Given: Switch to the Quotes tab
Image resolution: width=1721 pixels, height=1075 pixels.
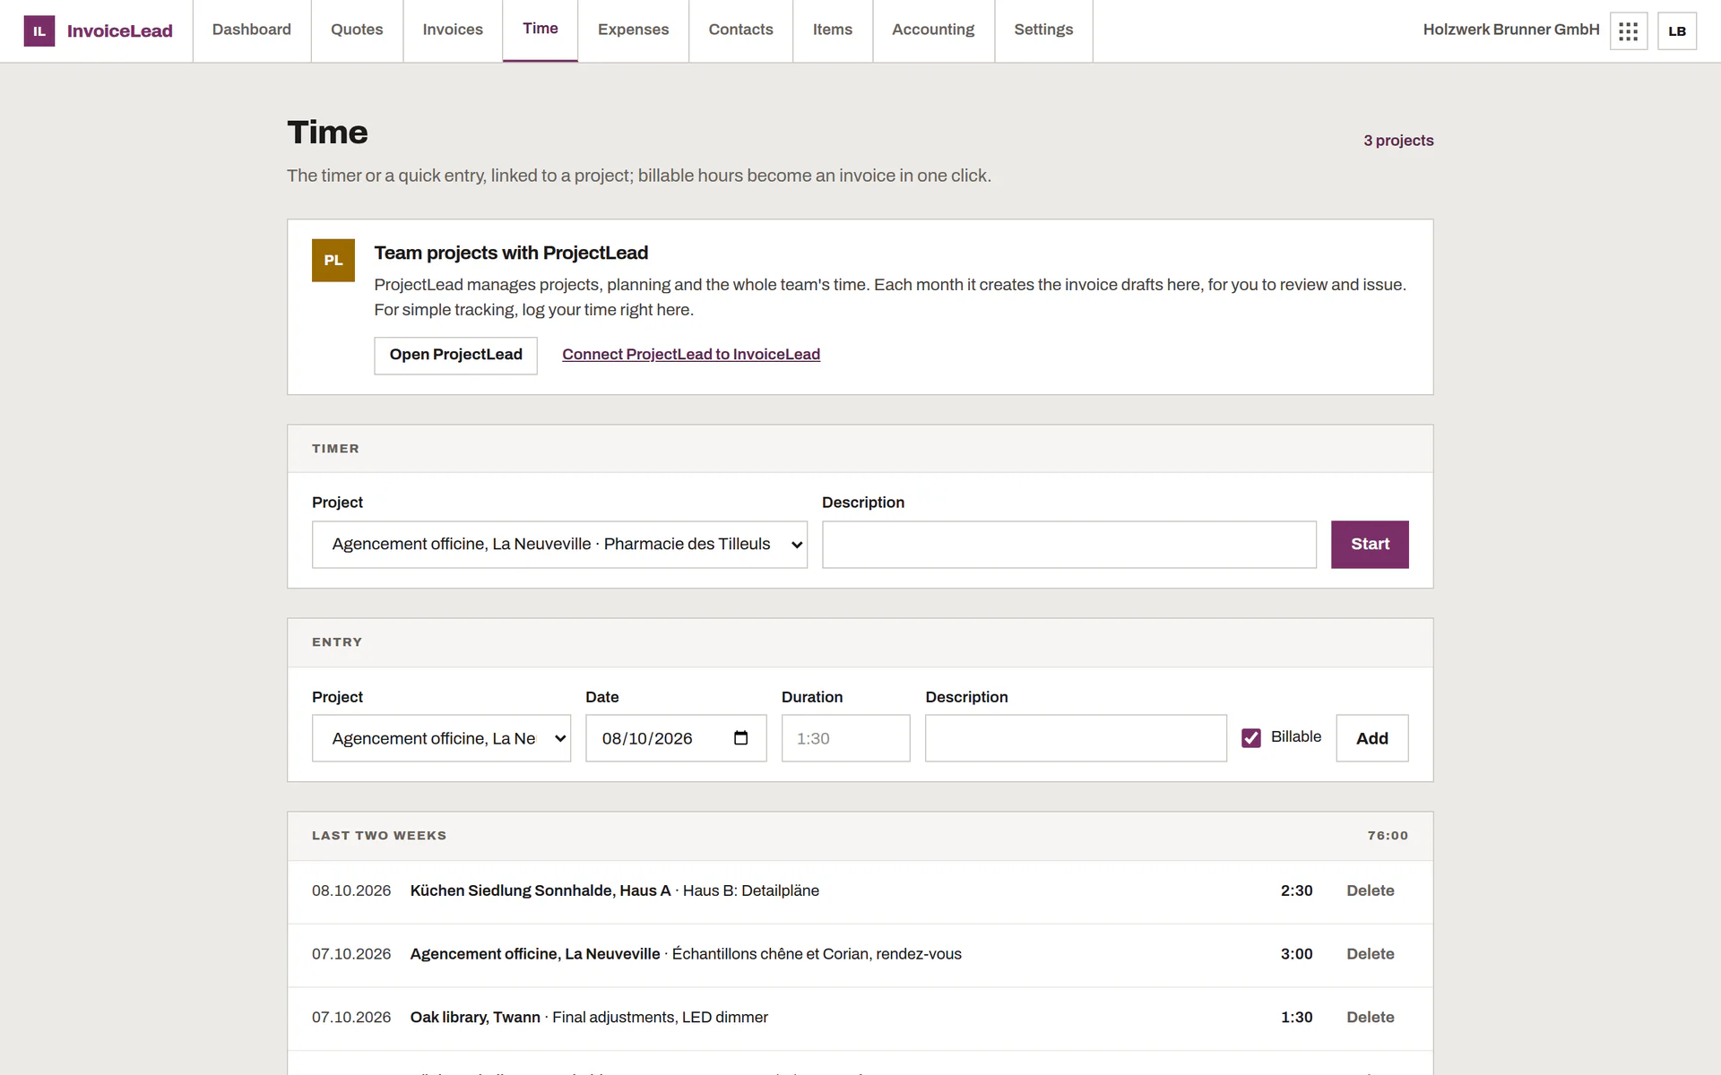Looking at the screenshot, I should pos(357,30).
